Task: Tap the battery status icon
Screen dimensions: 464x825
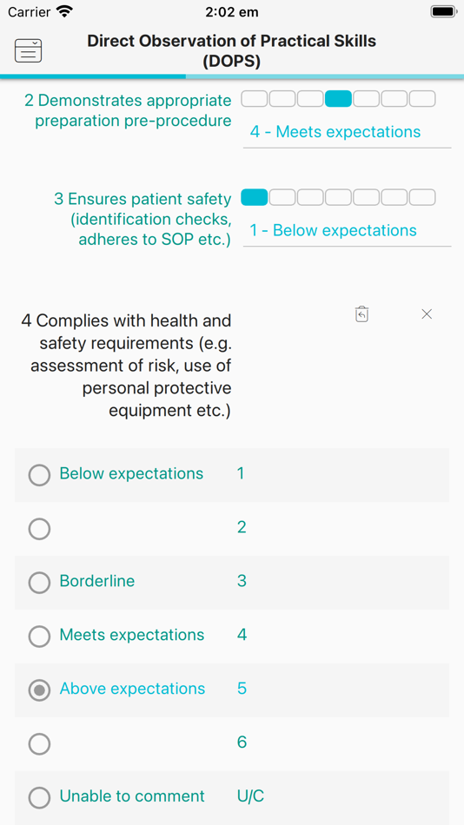Action: click(x=443, y=11)
